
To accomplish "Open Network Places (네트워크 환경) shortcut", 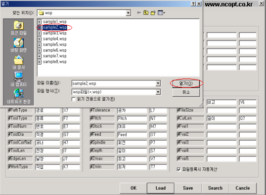I will 18,96.
